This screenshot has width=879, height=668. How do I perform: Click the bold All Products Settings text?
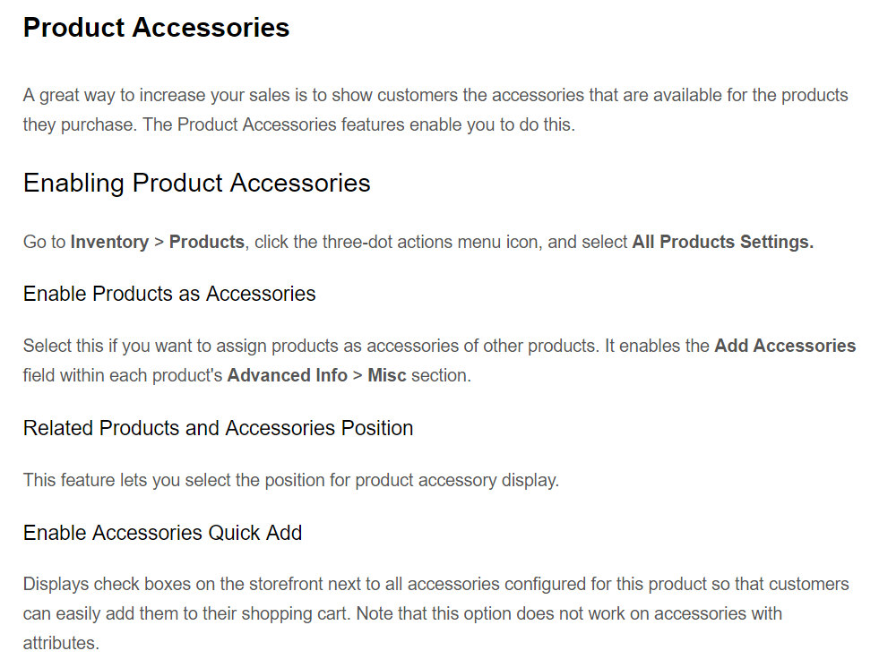point(722,242)
